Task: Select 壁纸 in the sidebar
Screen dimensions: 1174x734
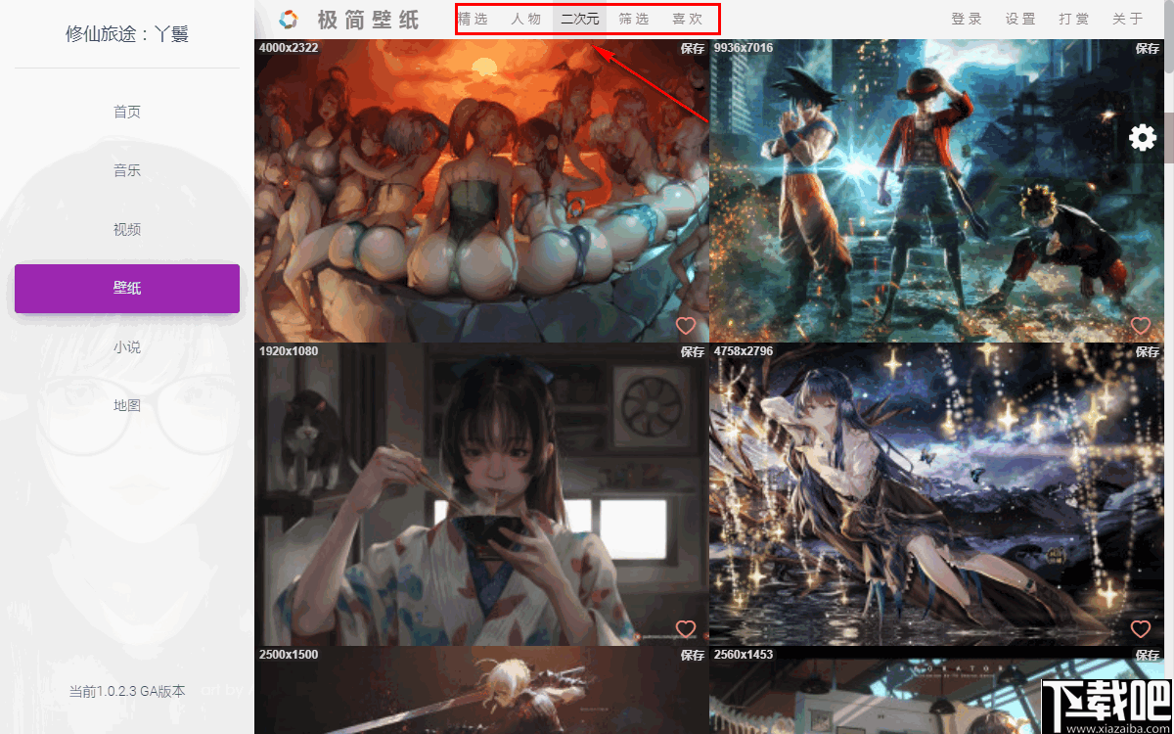Action: [127, 289]
